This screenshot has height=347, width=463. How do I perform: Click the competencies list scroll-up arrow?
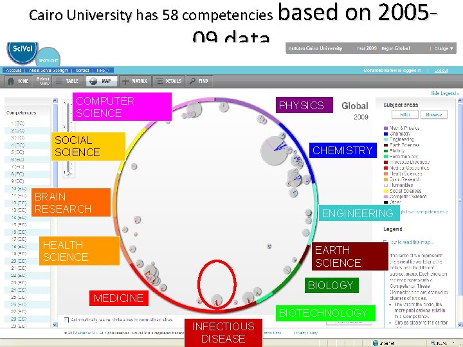(55, 101)
